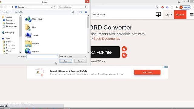This screenshot has height=109, width=194.
Task: Select Documents under This PC
Action: [x=9, y=45]
